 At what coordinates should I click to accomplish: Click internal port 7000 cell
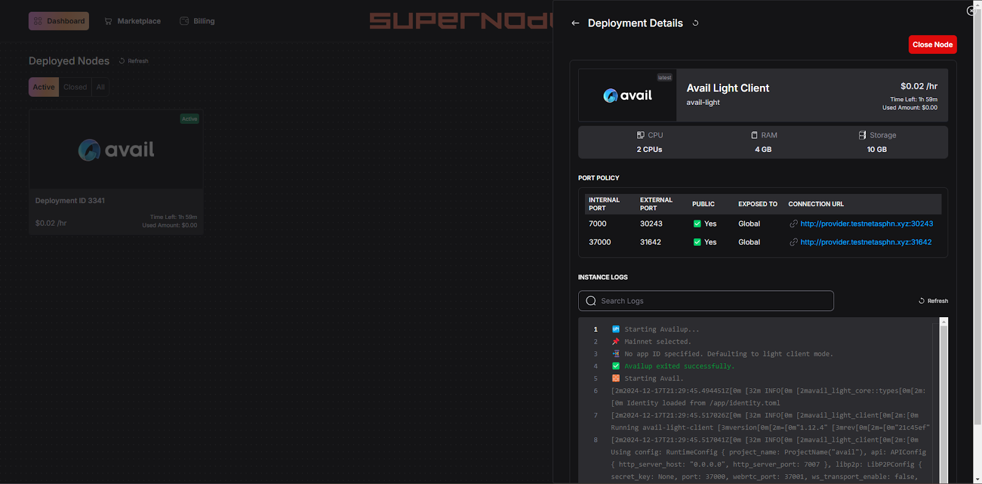(597, 224)
